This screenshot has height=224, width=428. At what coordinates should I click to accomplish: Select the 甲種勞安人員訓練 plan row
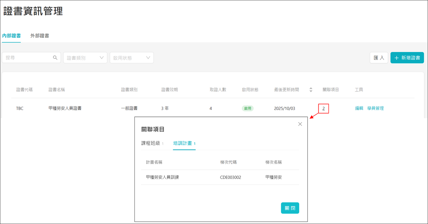tap(162, 177)
